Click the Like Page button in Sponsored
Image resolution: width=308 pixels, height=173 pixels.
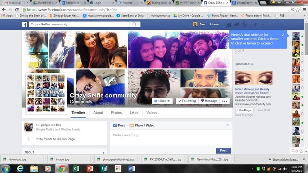tap(244, 110)
